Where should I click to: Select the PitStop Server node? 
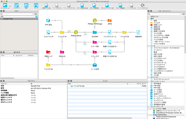76,32
